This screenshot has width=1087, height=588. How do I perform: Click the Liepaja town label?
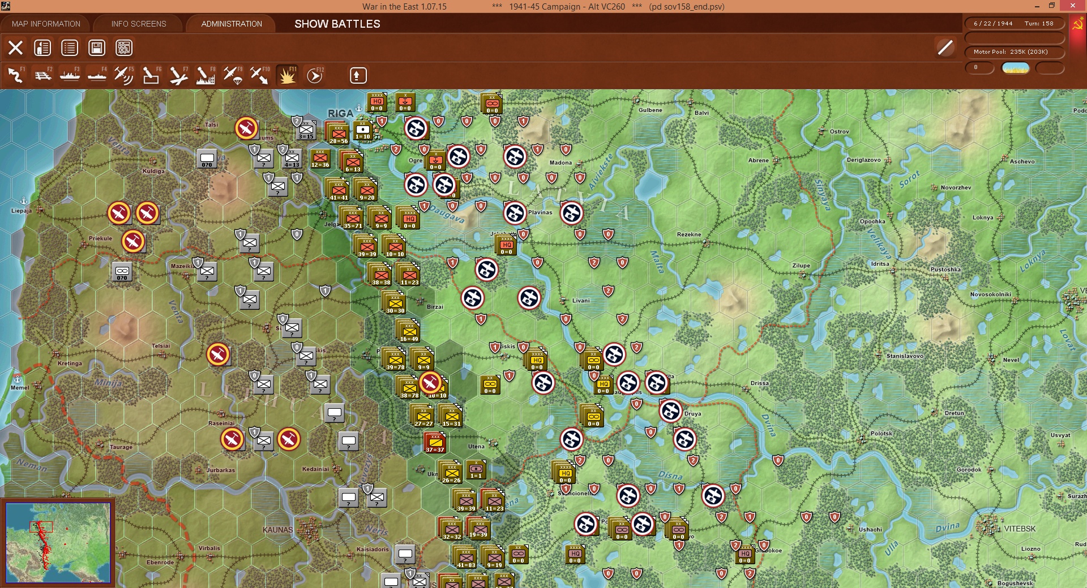pyautogui.click(x=22, y=211)
